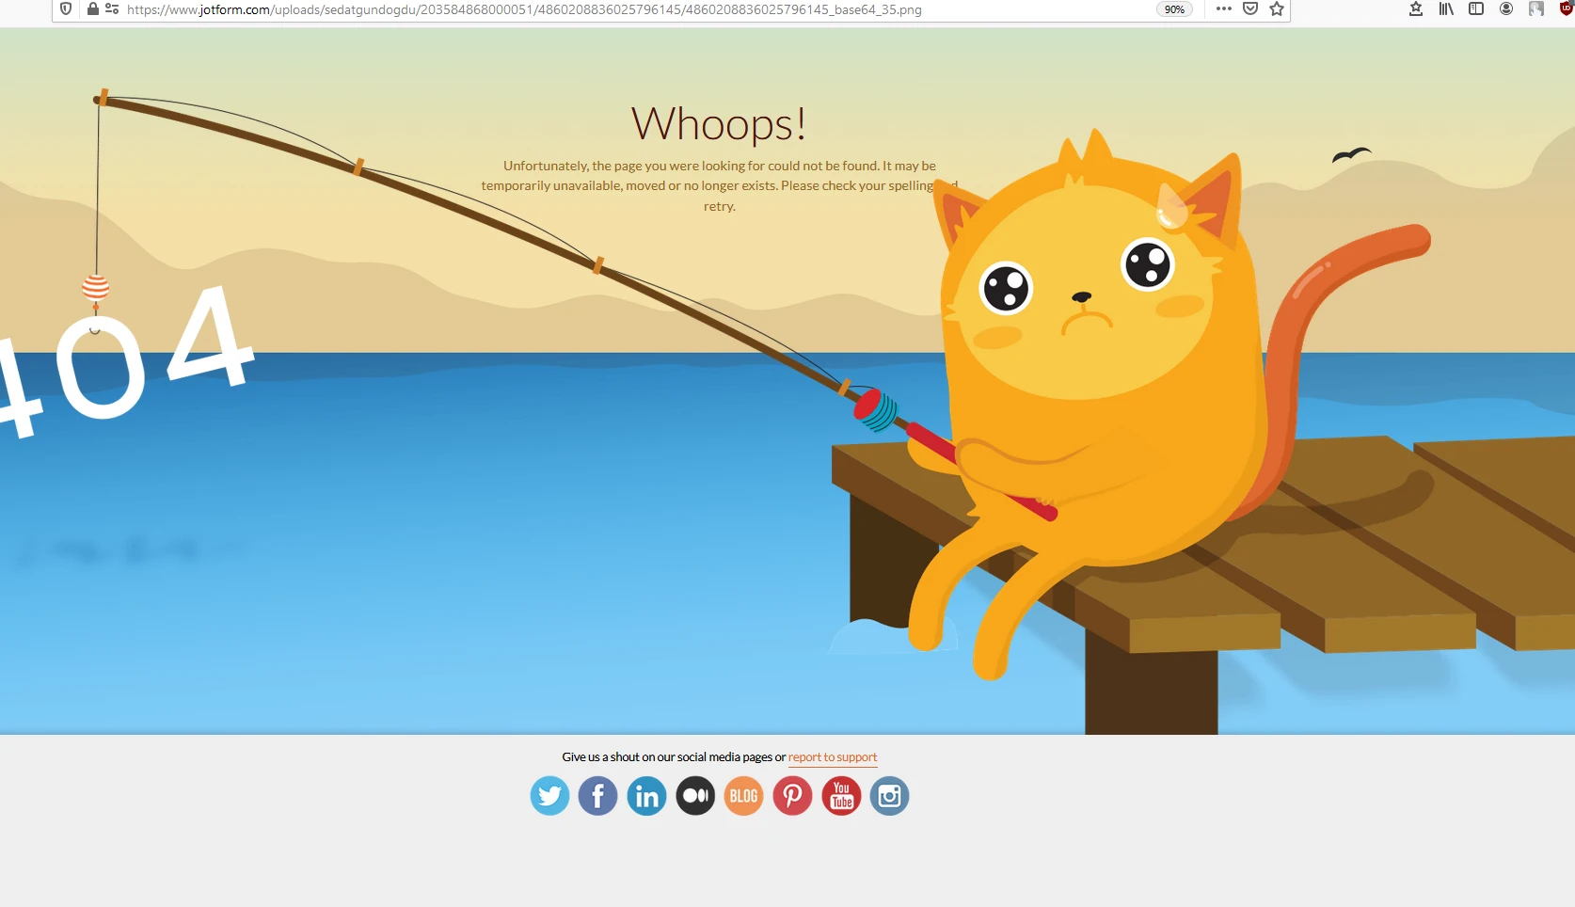Toggle tracking protection via the shield
1575x907 pixels.
65,9
